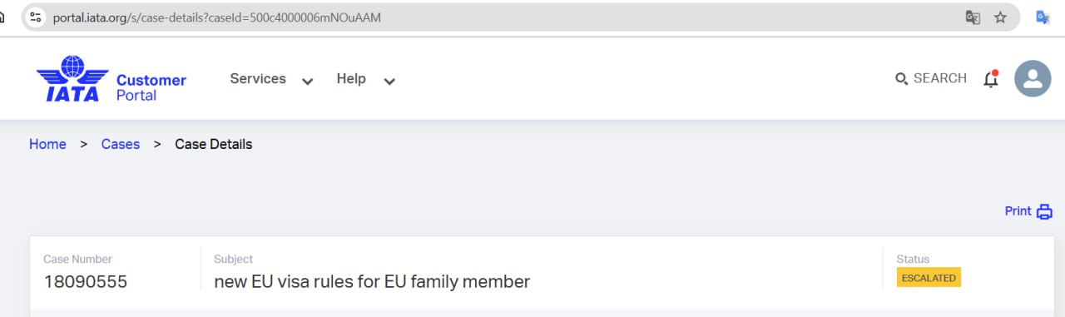The height and width of the screenshot is (317, 1065).
Task: View site information icon in address bar
Action: point(34,17)
